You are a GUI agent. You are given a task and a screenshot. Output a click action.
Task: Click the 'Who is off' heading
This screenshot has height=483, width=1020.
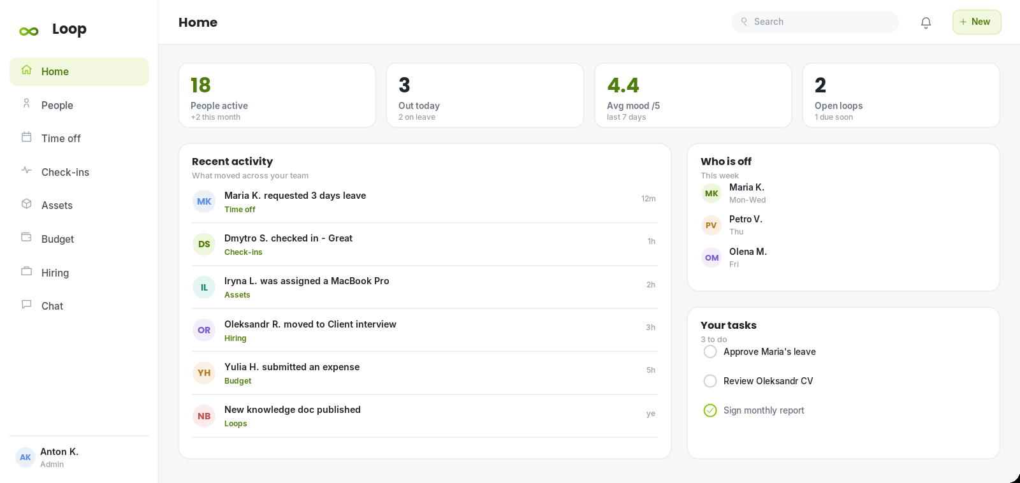[726, 162]
